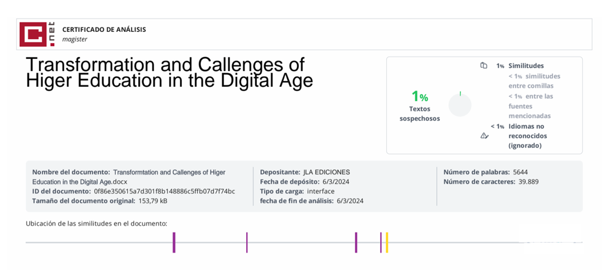
Task: Click the Similitudes label
Action: (525, 66)
